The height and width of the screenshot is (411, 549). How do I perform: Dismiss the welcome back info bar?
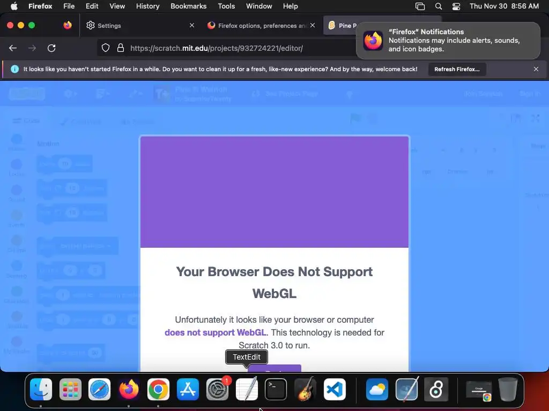(536, 69)
